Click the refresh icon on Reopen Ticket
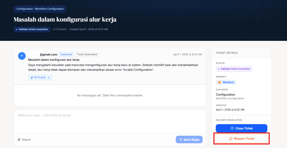Viewport: 287px width, 148px height. 231,139
